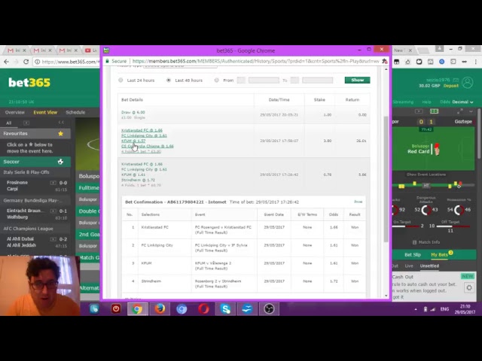Click the popup scrollbar down arrow
This screenshot has height=361, width=482.
[386, 296]
